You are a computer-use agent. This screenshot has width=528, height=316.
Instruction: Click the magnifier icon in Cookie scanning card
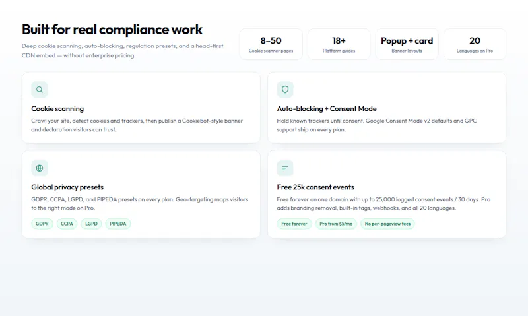click(x=40, y=90)
